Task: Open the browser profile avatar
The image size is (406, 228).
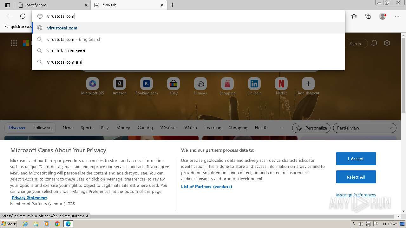Action: click(383, 16)
